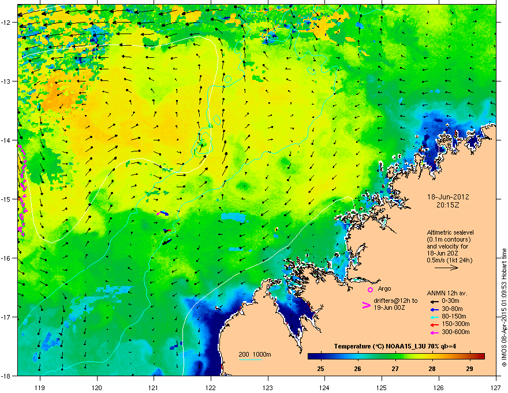Click the latitude axis label -17

5,317
